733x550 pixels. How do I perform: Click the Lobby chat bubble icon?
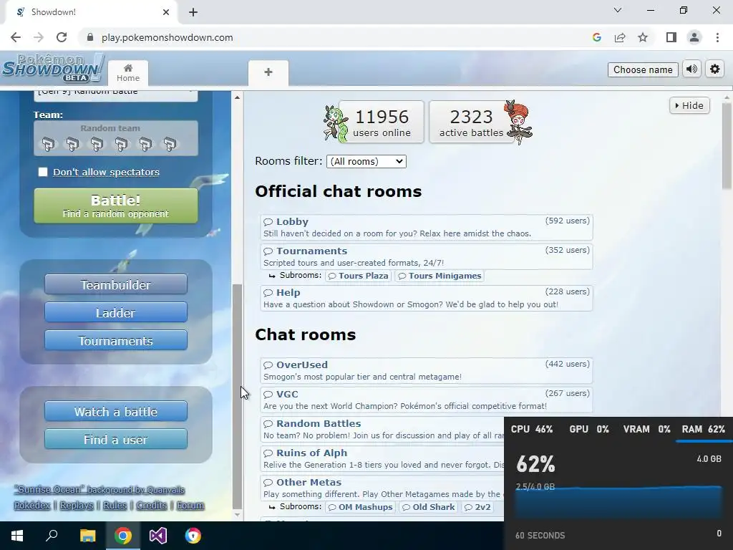tap(268, 222)
